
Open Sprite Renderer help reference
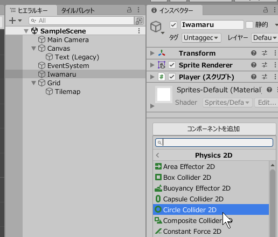point(254,65)
